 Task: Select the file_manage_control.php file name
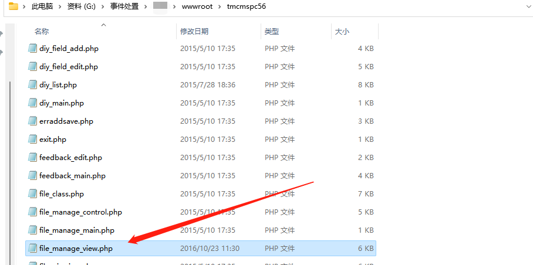click(x=80, y=212)
